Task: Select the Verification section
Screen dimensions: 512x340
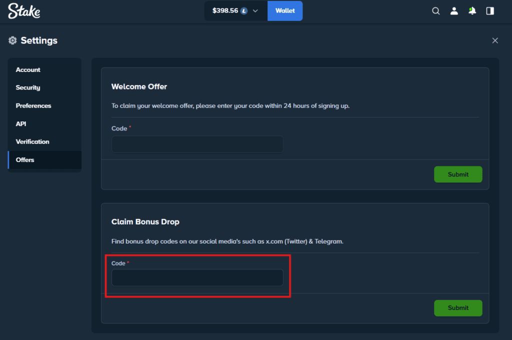Action: pos(32,141)
